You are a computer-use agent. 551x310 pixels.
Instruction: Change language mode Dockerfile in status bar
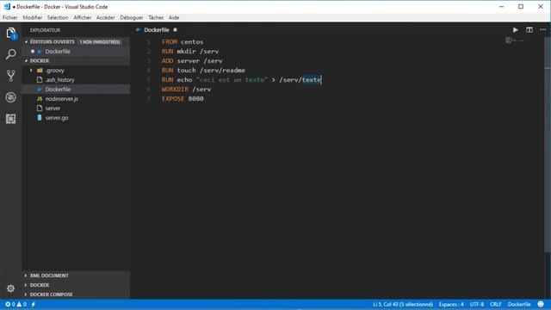click(x=519, y=304)
